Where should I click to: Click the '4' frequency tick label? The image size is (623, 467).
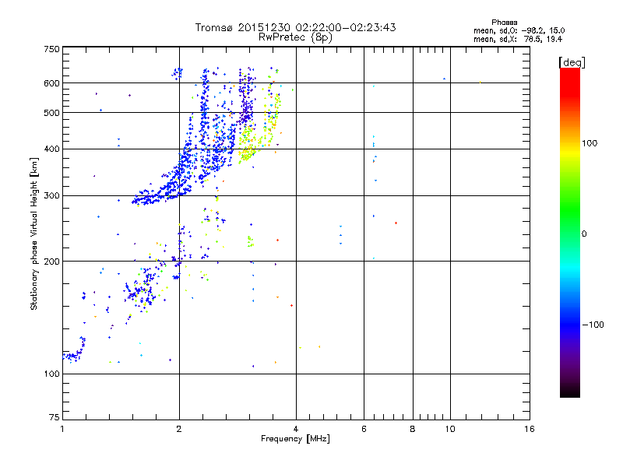point(296,429)
